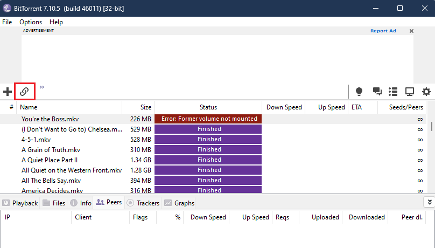
Task: Sort by Up Speed column in torrent list
Action: 327,107
